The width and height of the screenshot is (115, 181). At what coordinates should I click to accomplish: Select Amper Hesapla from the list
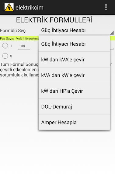(74, 122)
